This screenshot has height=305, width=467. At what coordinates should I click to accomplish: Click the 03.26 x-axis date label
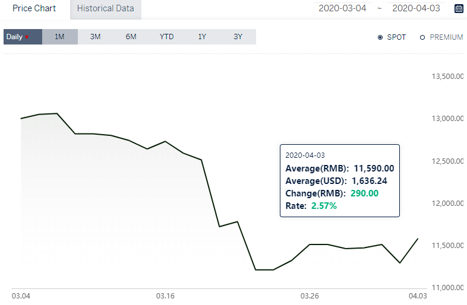[310, 296]
